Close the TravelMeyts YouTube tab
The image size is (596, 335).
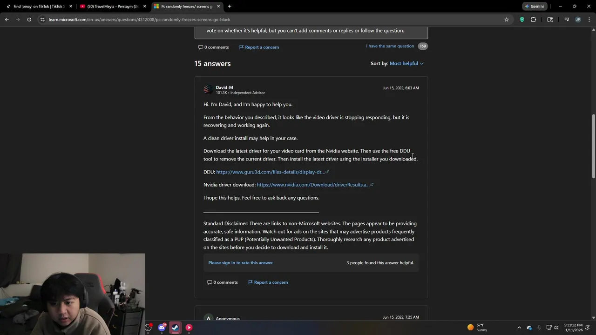[x=144, y=7]
